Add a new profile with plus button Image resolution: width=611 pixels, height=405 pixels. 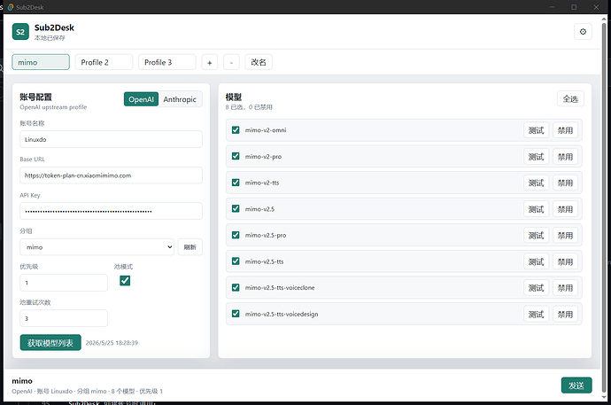point(210,62)
